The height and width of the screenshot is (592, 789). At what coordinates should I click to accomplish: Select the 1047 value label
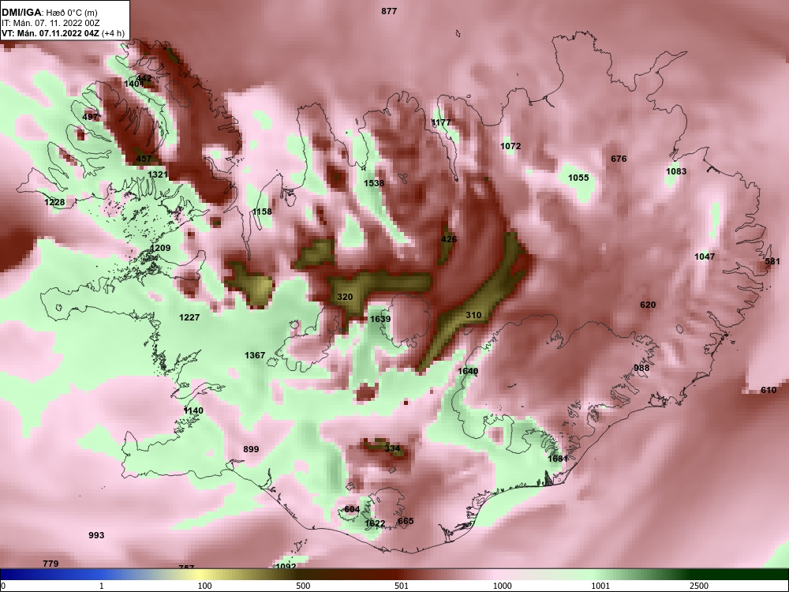[705, 257]
